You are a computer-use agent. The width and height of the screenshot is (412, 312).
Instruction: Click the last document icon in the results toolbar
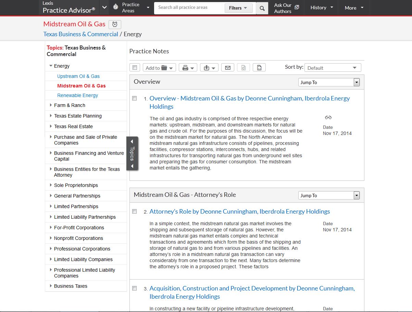coord(259,68)
